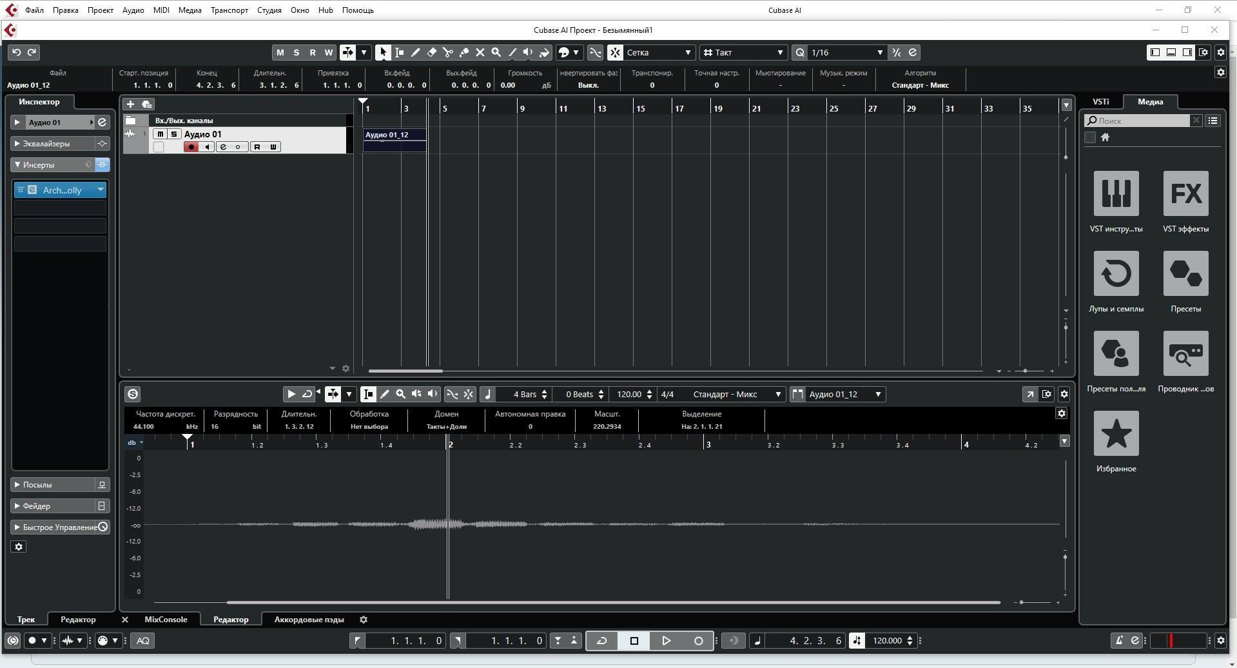Click the Undo arrow button

click(16, 52)
